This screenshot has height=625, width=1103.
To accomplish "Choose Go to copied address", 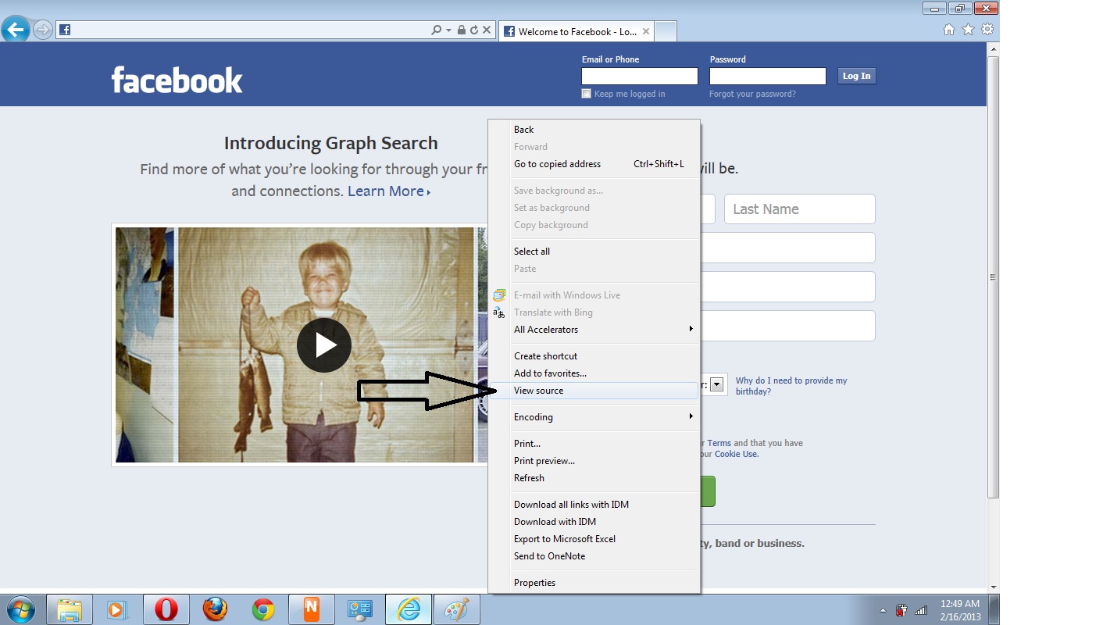I will click(594, 164).
